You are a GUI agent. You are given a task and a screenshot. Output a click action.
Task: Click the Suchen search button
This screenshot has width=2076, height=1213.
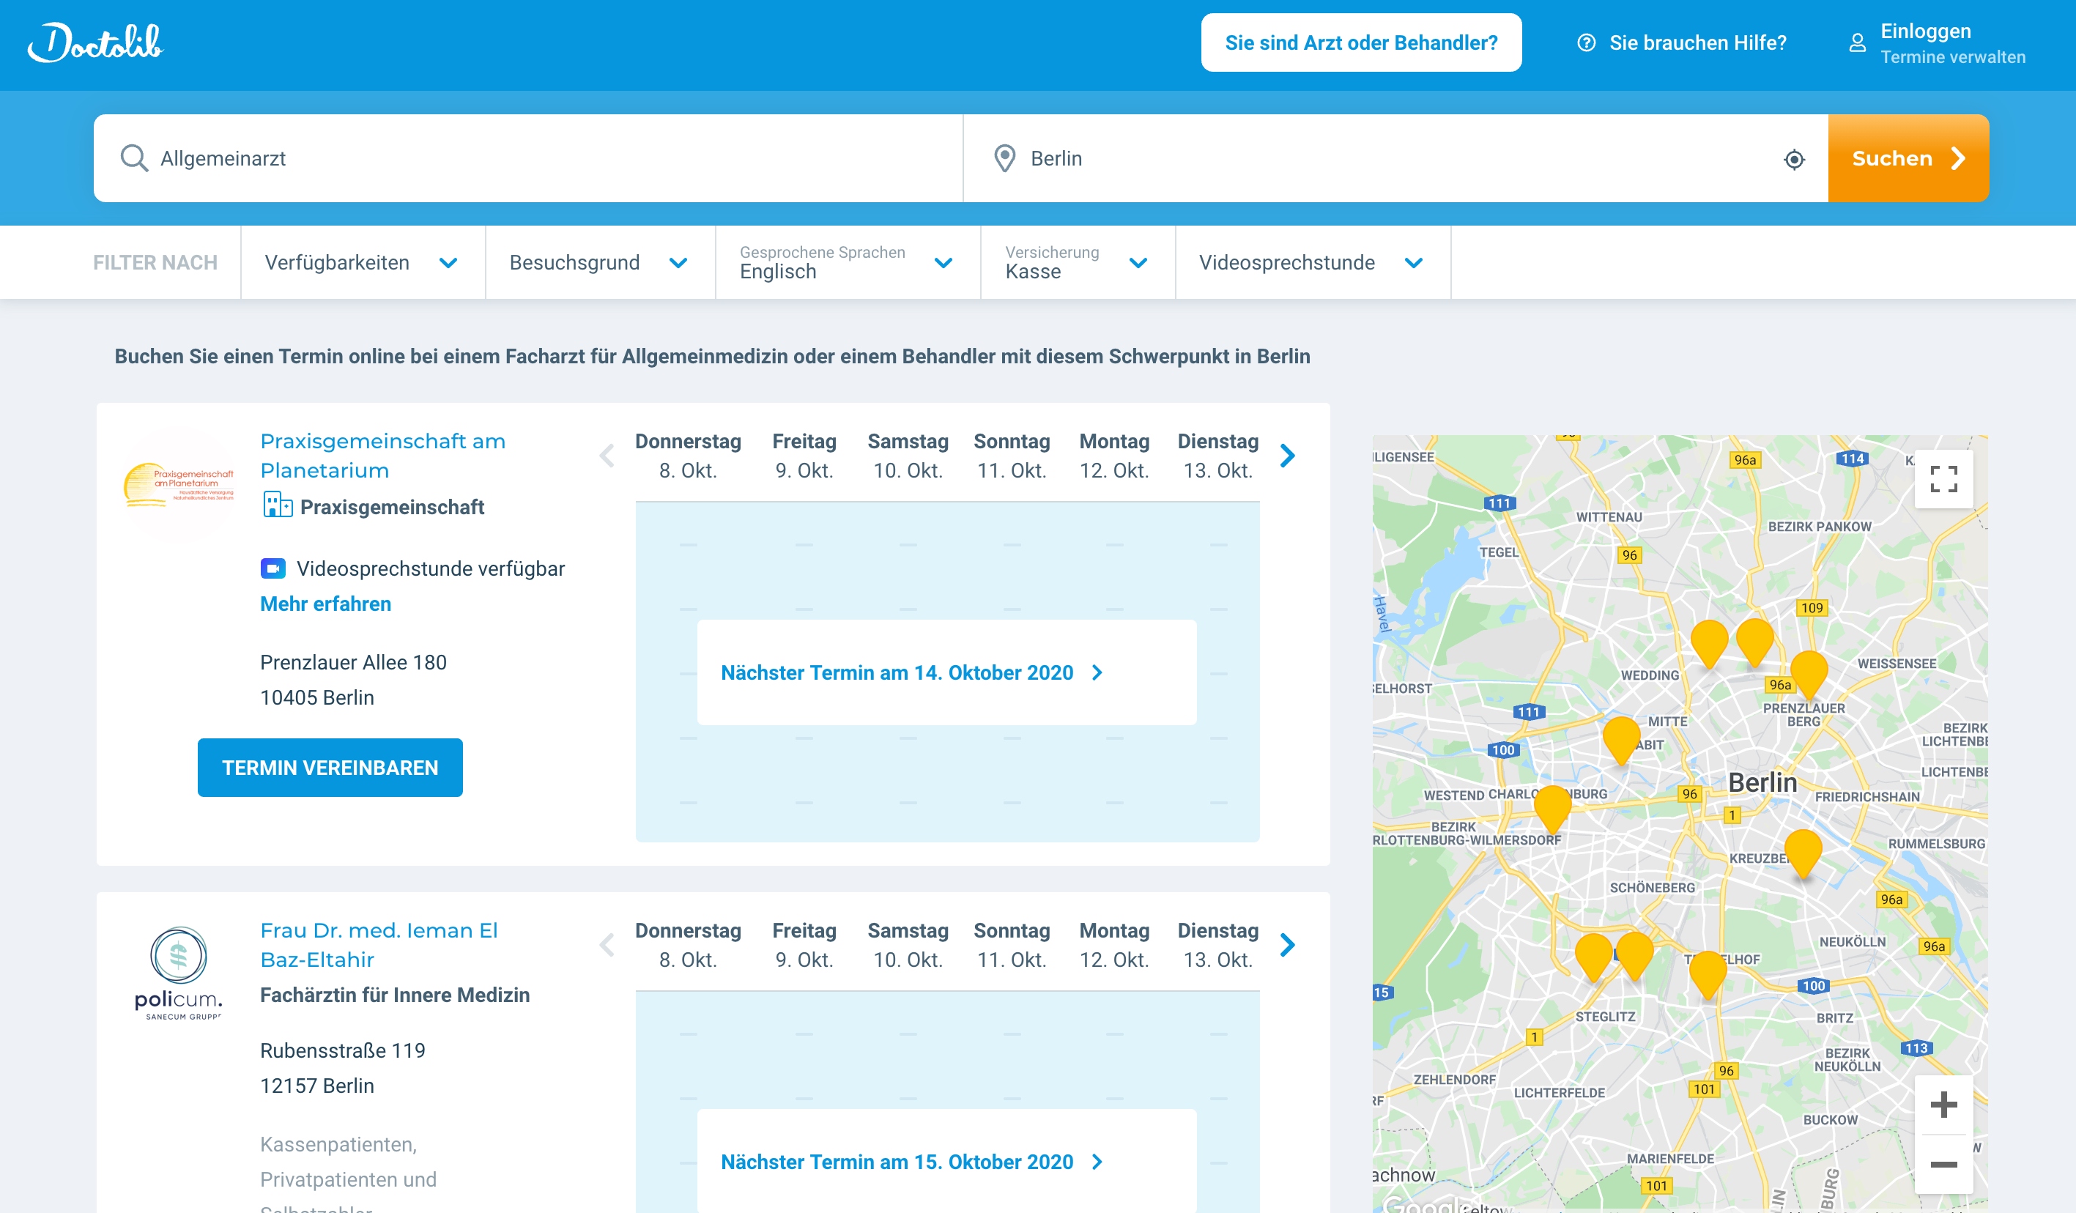click(x=1908, y=158)
